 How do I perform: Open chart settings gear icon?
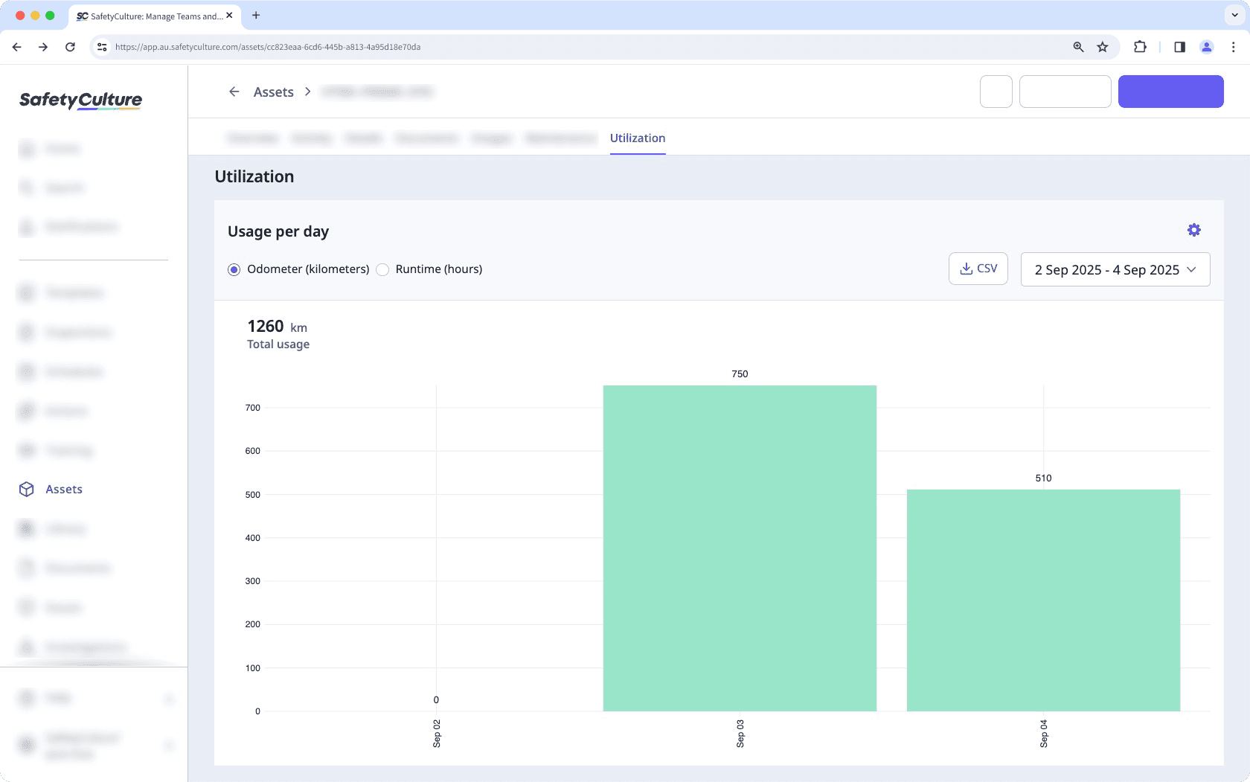click(x=1193, y=231)
